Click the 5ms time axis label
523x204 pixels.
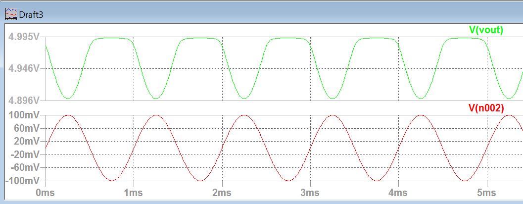tap(487, 193)
